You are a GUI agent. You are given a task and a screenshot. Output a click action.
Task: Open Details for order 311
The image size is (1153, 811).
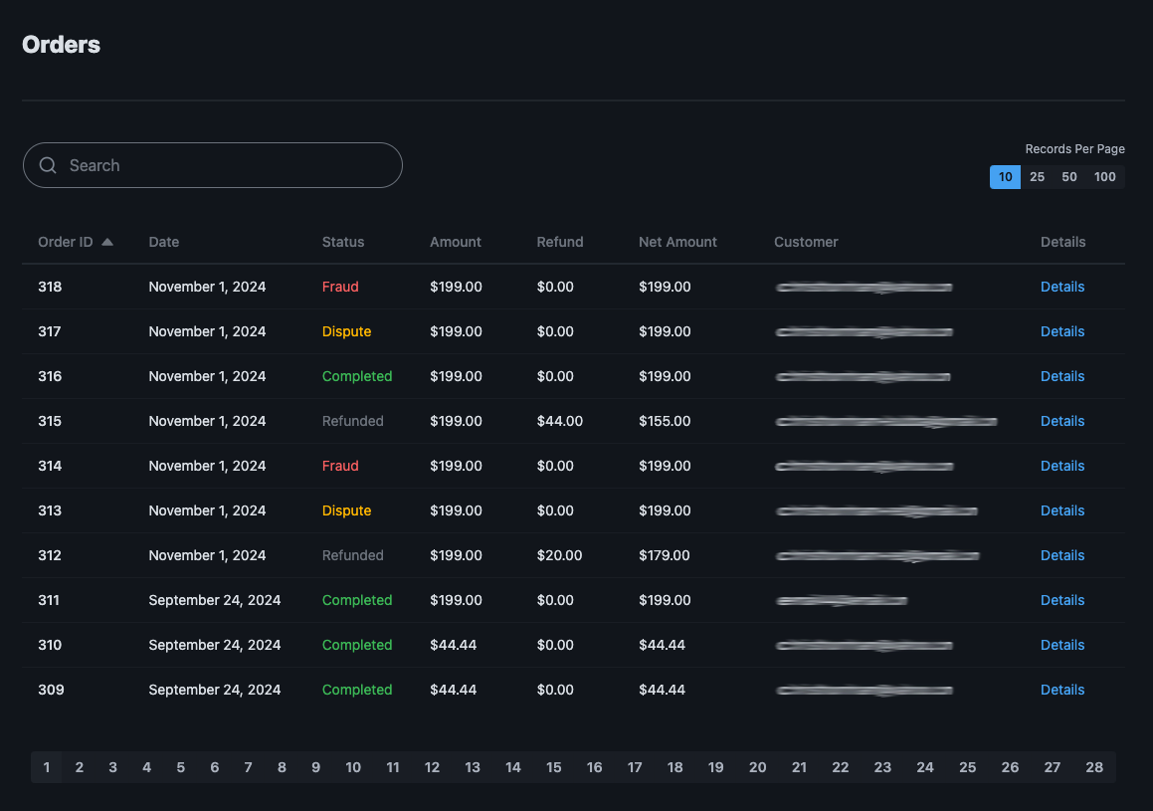[x=1061, y=601]
